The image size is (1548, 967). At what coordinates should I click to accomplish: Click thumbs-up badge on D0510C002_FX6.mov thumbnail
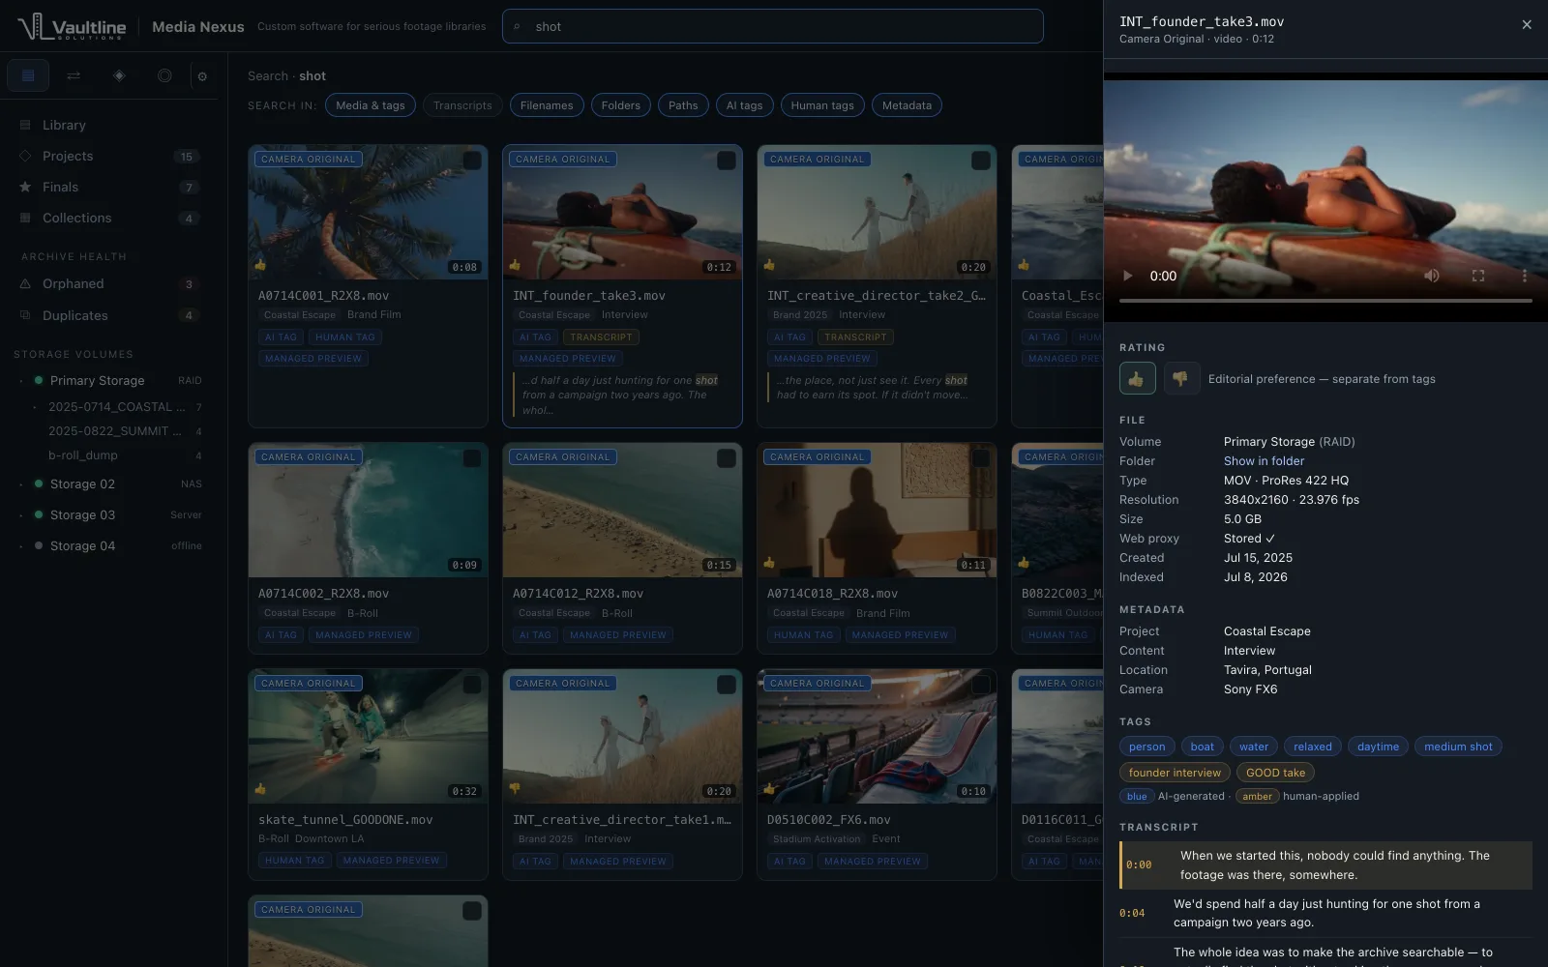(x=769, y=789)
